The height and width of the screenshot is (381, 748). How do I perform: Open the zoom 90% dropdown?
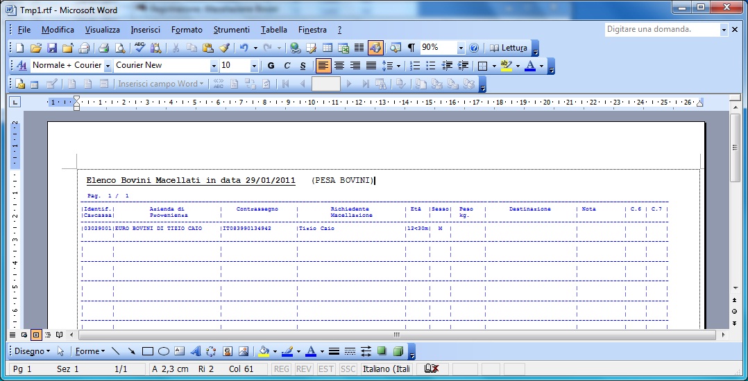tap(460, 48)
